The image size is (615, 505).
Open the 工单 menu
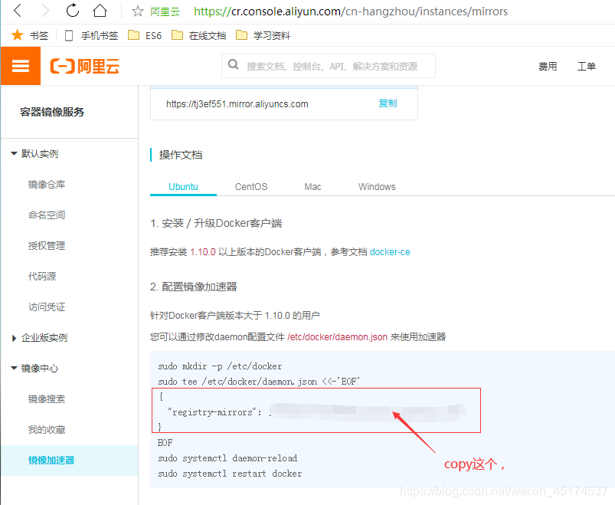(587, 67)
